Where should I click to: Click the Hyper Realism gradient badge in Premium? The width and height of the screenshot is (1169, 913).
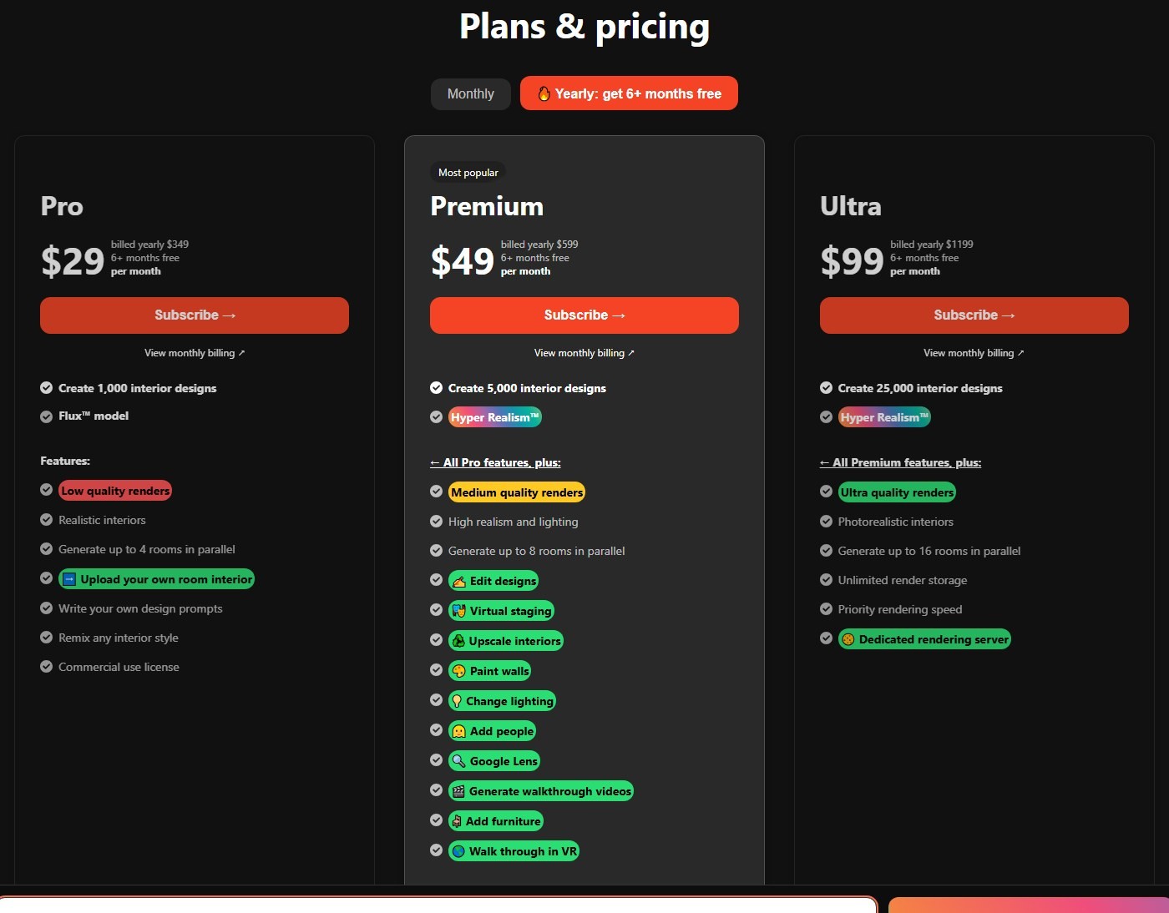495,417
